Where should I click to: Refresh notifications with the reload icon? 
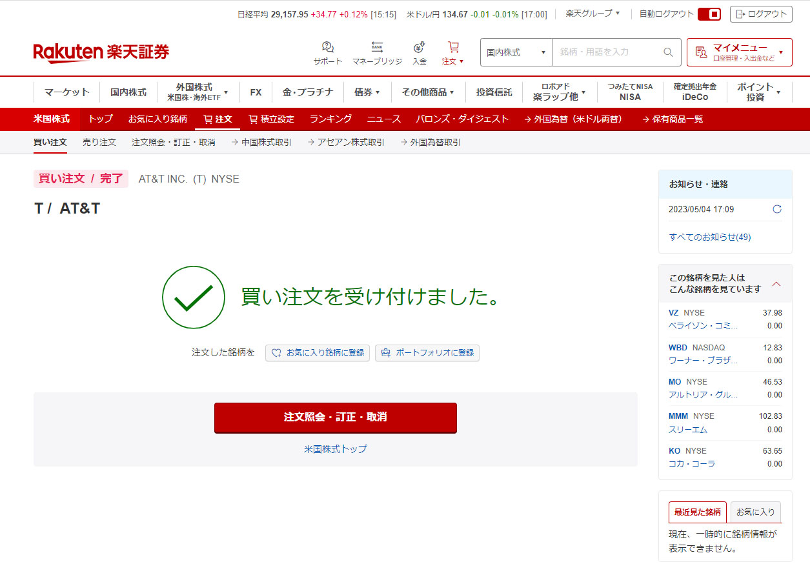[777, 209]
